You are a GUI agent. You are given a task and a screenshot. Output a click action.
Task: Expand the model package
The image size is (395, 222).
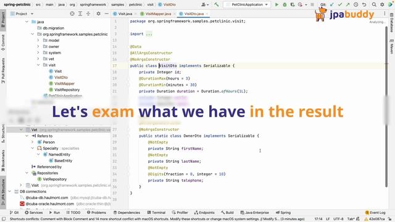(x=38, y=40)
